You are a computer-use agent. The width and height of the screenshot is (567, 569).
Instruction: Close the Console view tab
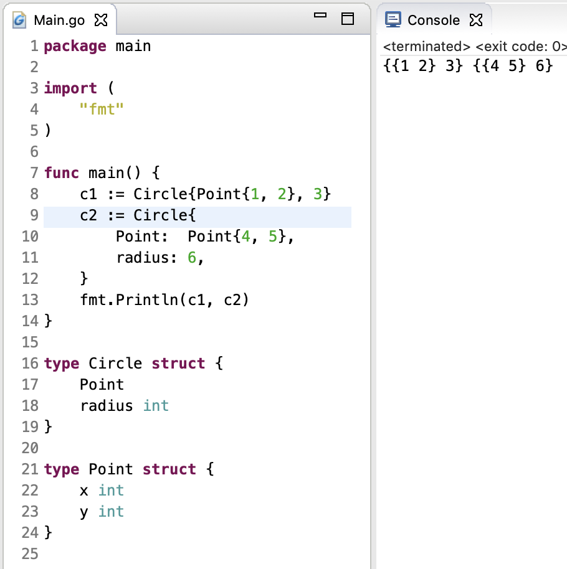click(x=475, y=20)
